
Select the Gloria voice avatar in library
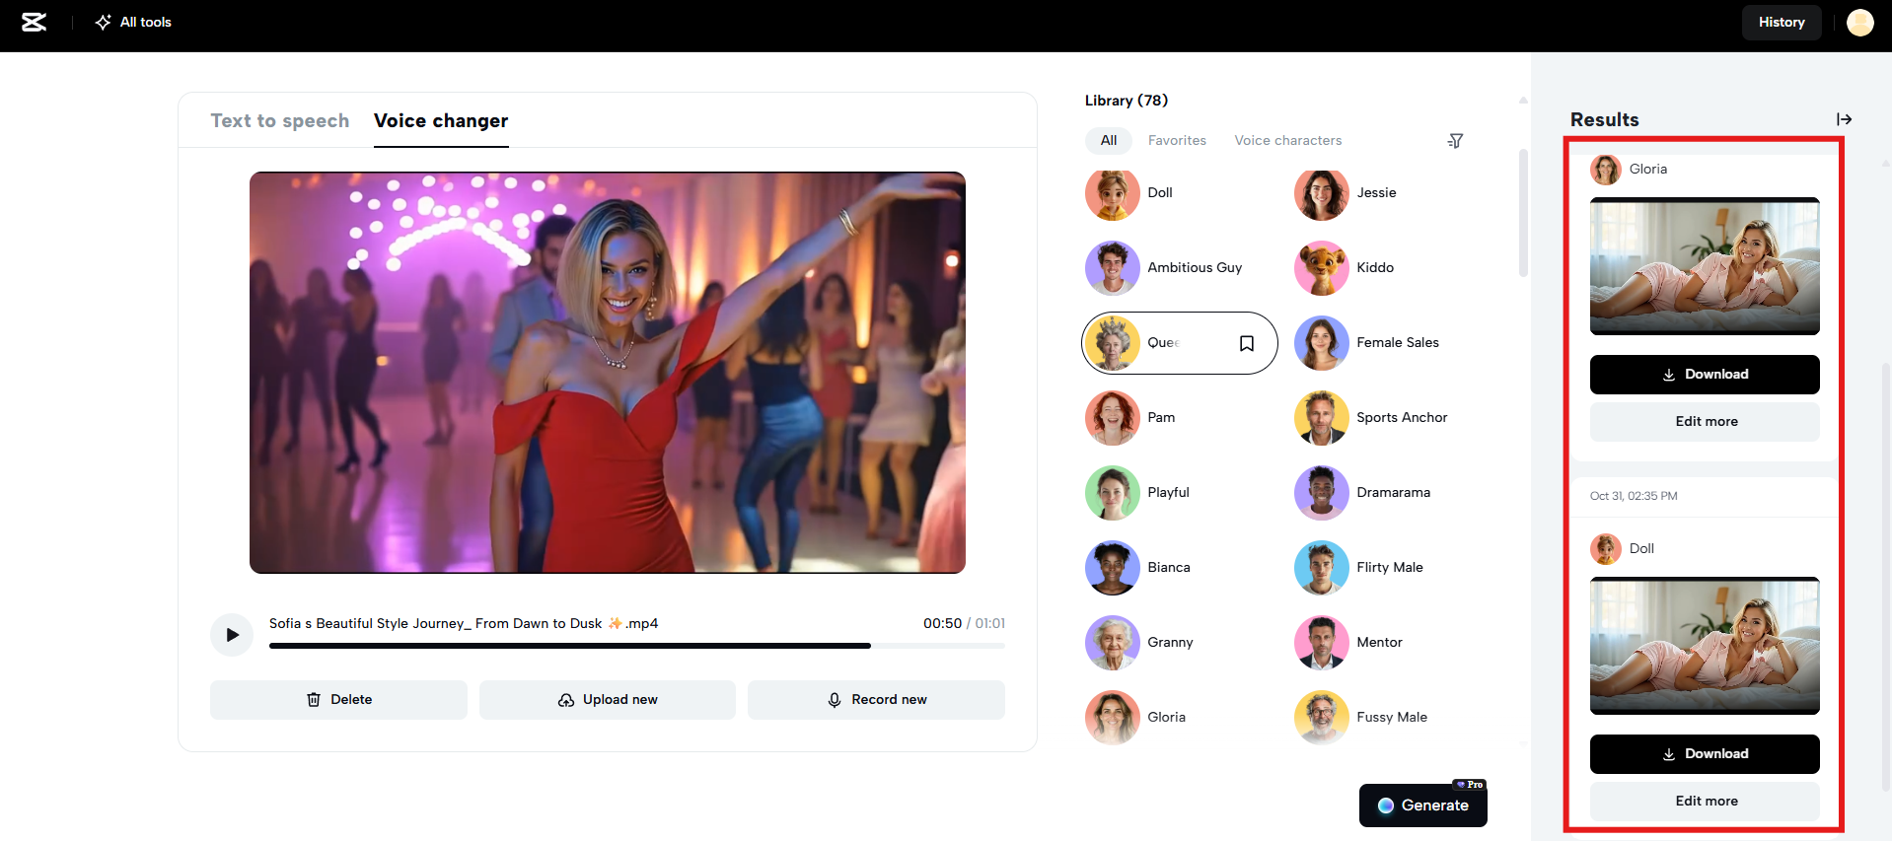(1113, 718)
